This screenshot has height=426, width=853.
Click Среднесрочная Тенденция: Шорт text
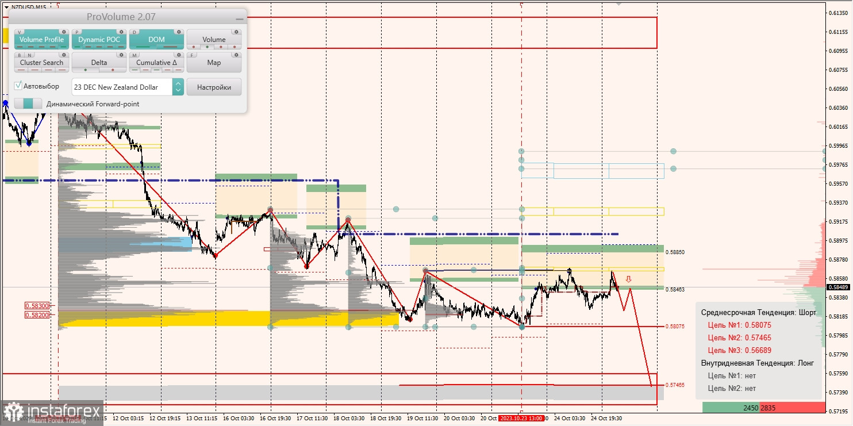(758, 312)
